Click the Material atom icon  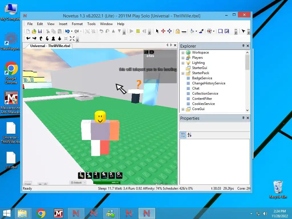(209, 31)
